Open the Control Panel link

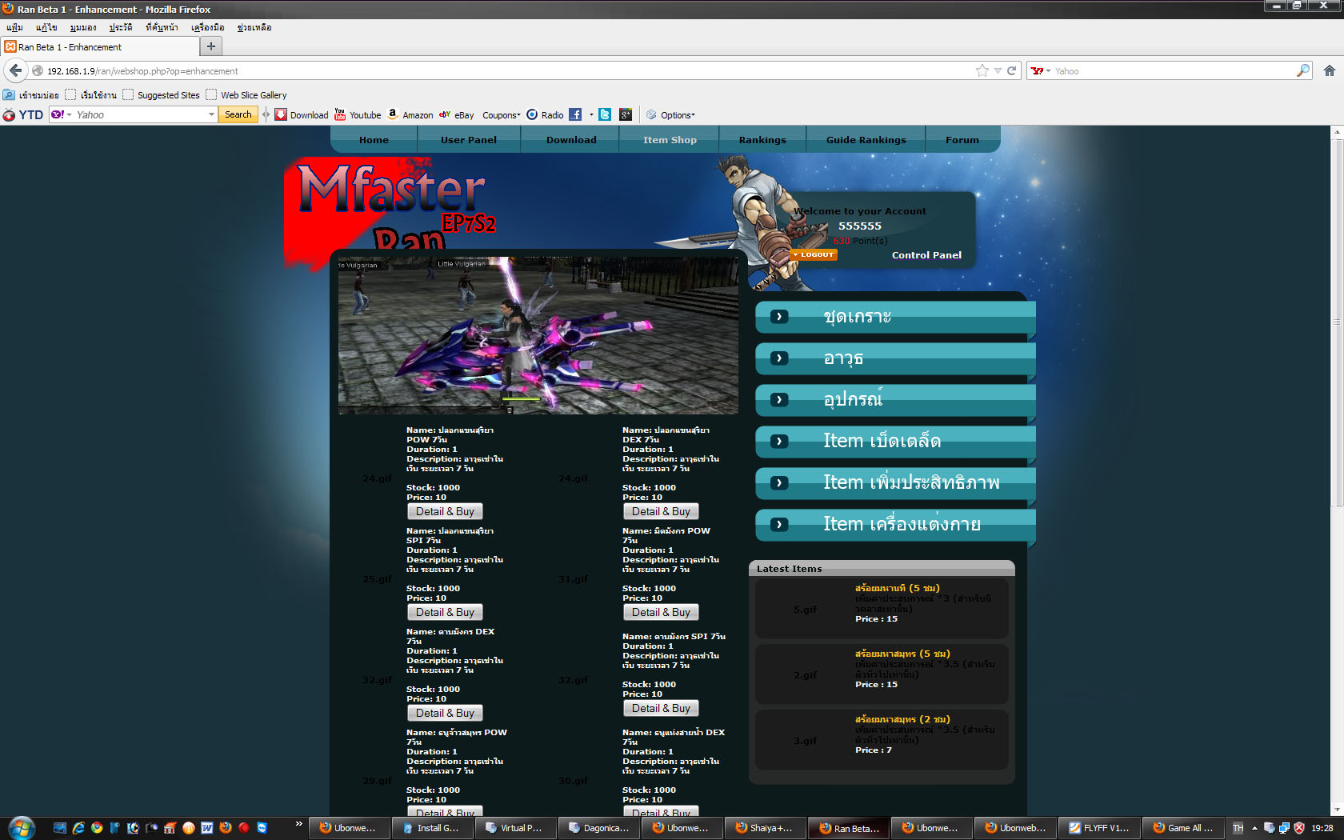click(x=926, y=255)
